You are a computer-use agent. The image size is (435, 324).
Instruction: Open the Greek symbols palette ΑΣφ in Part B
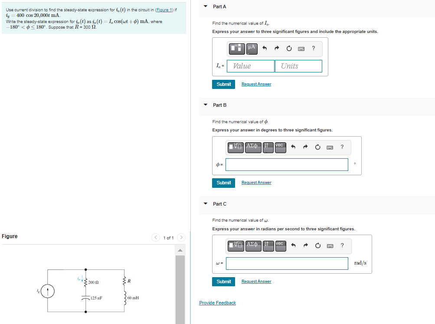(253, 147)
